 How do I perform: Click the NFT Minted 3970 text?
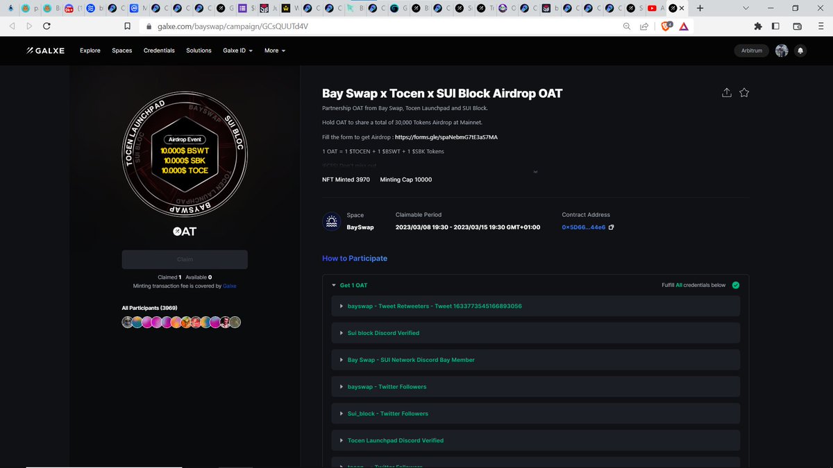[346, 180]
